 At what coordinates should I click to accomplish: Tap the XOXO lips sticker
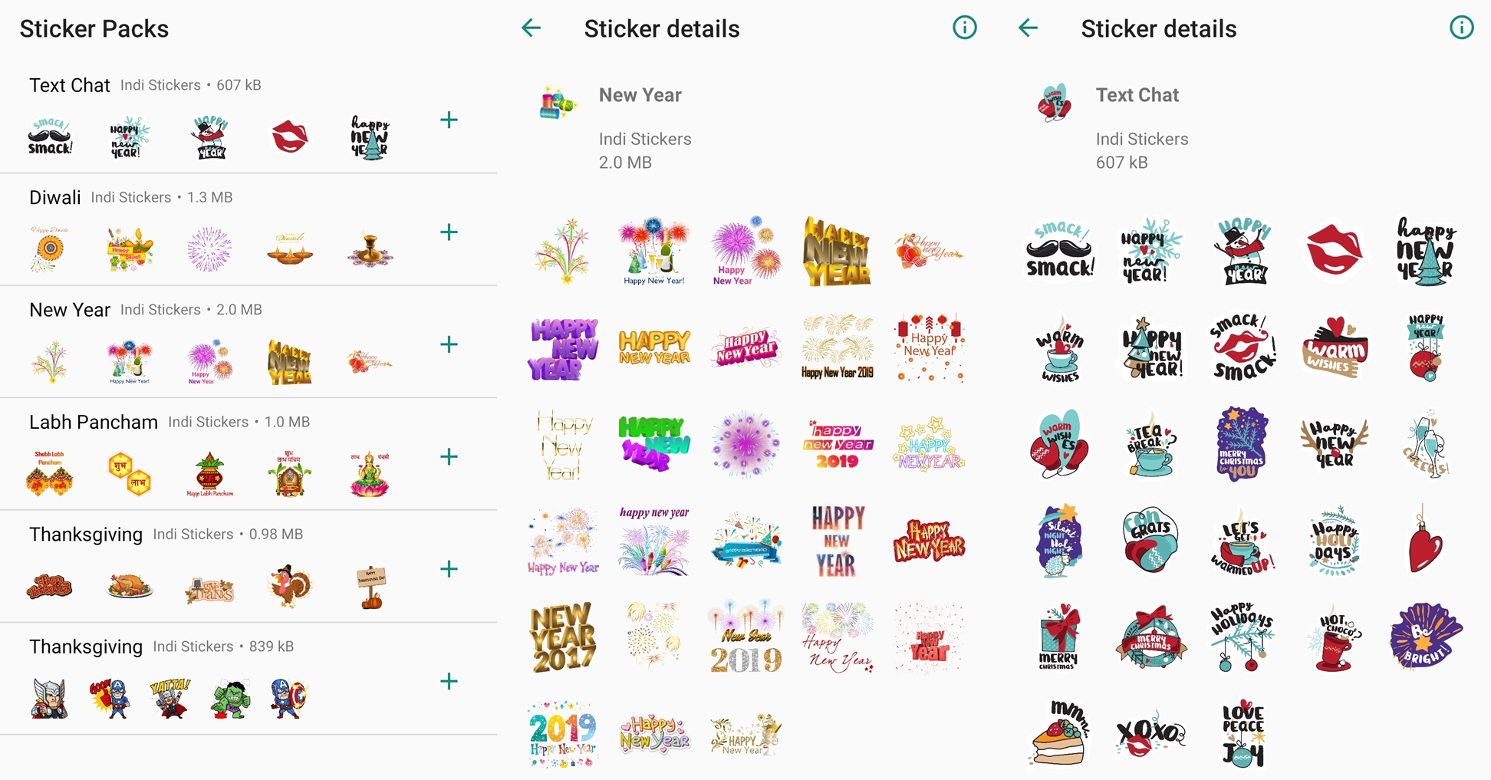coord(1150,734)
